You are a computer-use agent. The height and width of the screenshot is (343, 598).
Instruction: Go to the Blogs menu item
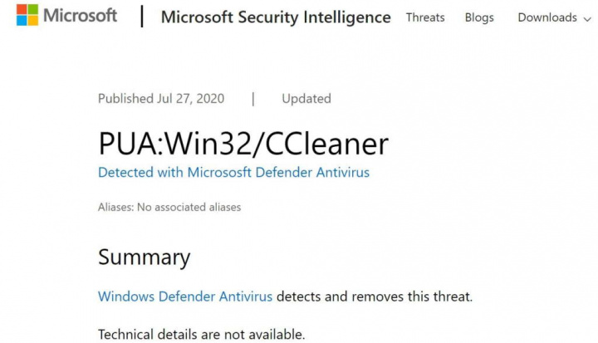(x=479, y=17)
